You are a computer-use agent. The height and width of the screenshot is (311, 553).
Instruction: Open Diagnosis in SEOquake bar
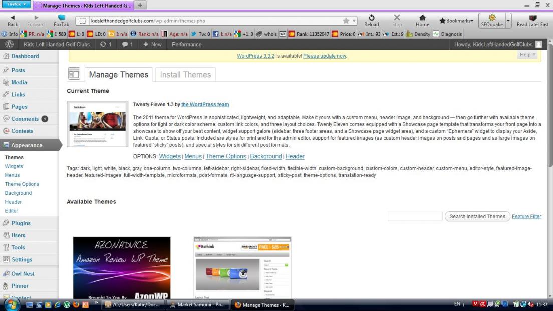[x=447, y=34]
